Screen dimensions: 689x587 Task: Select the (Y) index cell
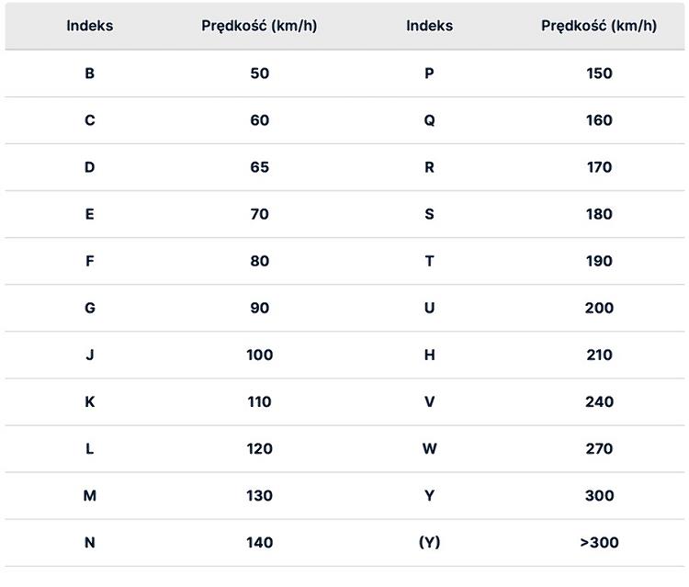click(x=429, y=542)
